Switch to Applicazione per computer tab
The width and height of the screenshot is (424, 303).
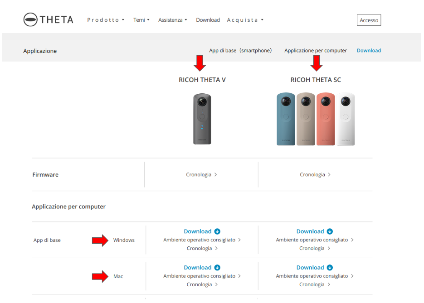coord(316,51)
